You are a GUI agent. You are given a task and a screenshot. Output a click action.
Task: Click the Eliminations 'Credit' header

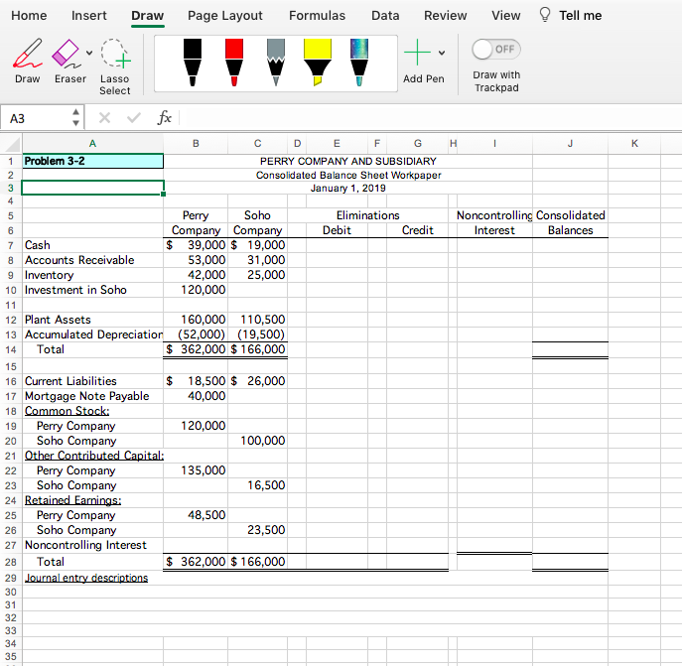point(418,230)
